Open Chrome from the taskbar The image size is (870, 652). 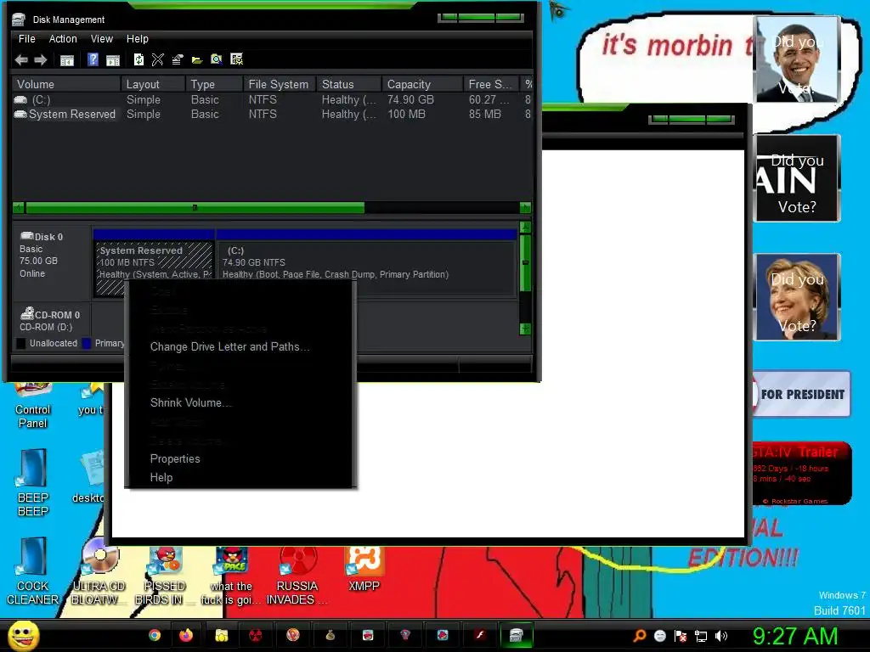(x=155, y=635)
